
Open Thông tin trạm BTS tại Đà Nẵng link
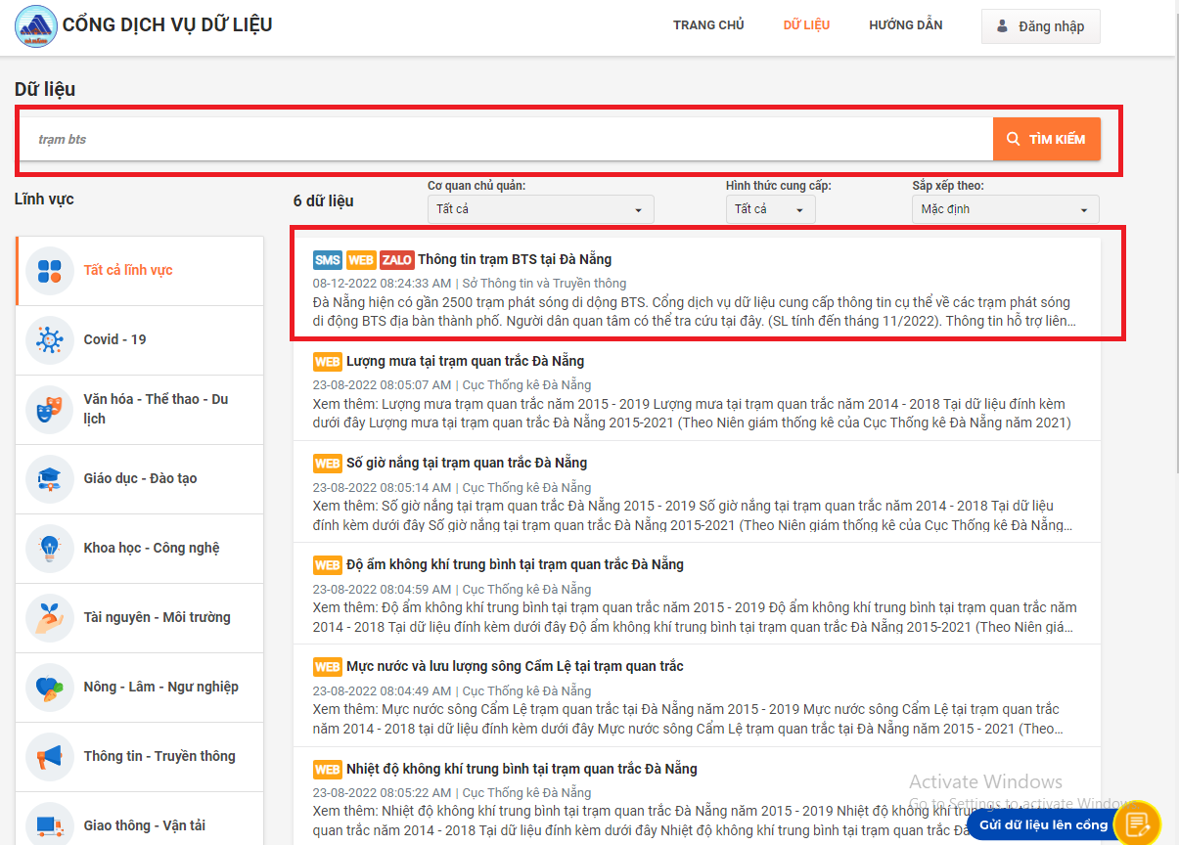515,259
